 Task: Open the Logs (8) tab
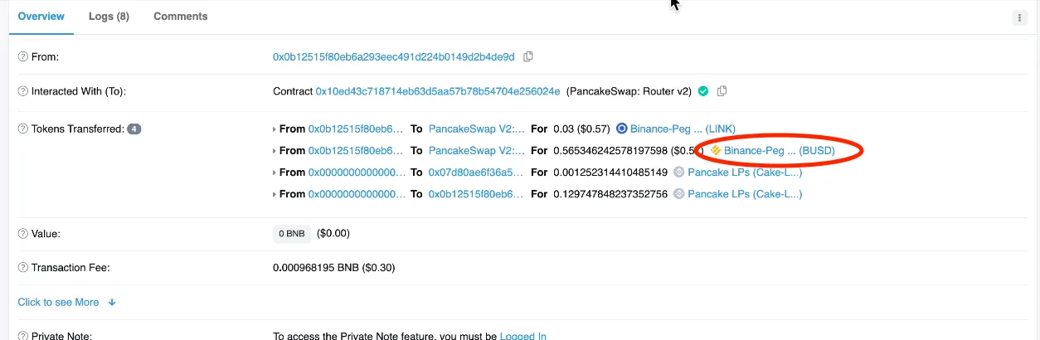[x=109, y=17]
